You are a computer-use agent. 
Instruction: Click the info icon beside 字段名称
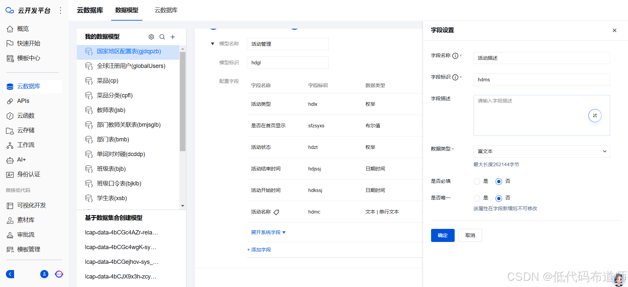click(455, 56)
